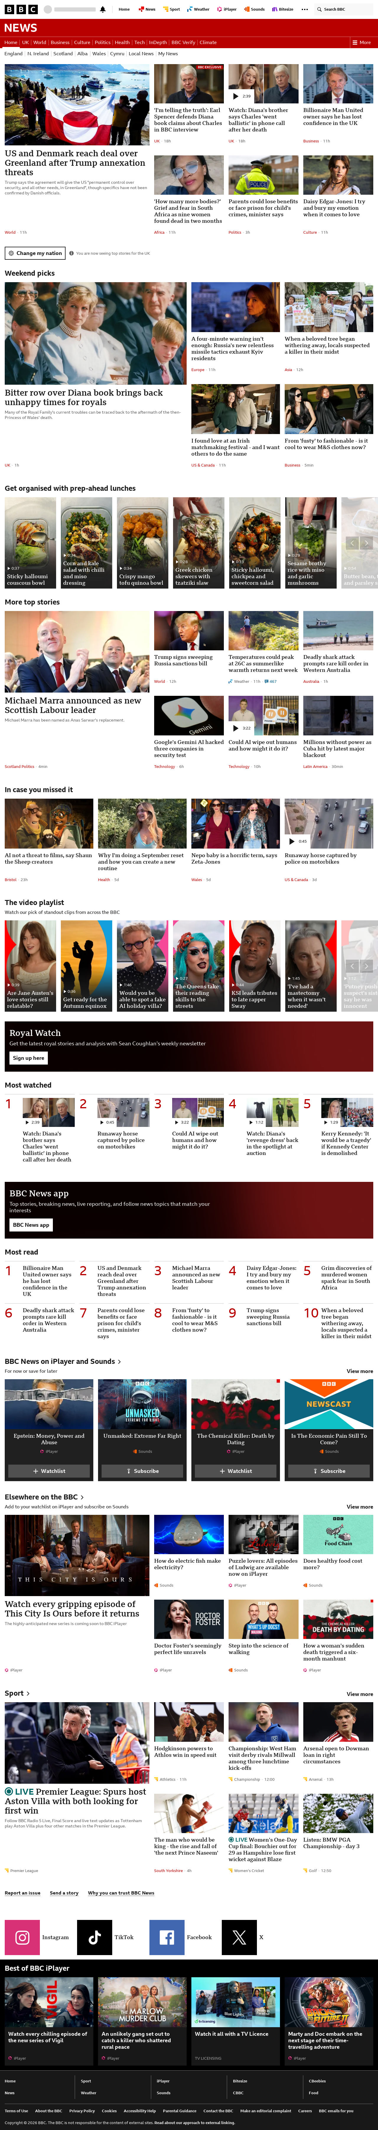This screenshot has height=2130, width=378.
Task: Open the Greek chicken skewers recipe card
Action: (198, 542)
